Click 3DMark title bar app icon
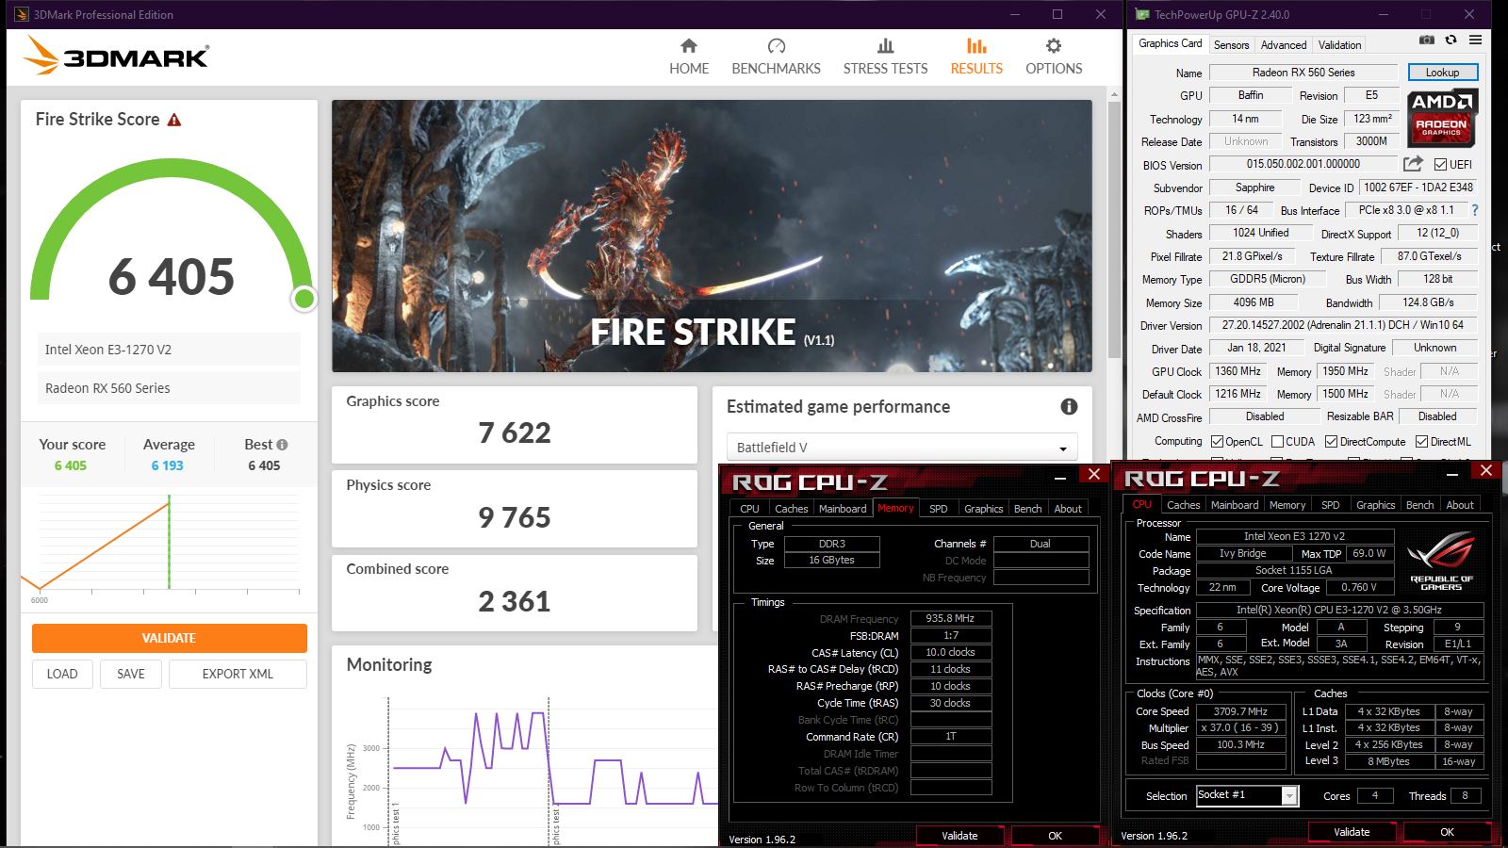 21,14
